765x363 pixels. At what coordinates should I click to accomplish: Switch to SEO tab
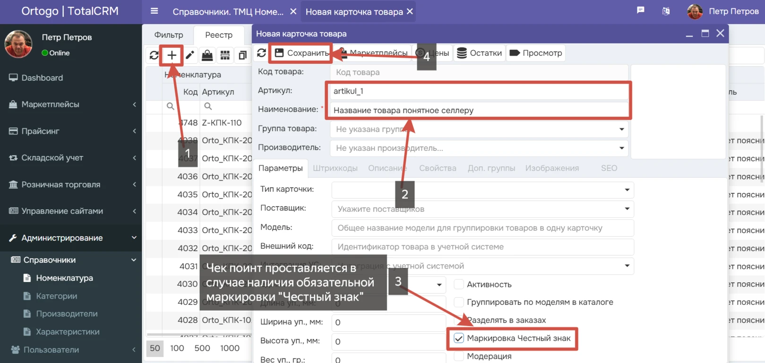(x=609, y=168)
